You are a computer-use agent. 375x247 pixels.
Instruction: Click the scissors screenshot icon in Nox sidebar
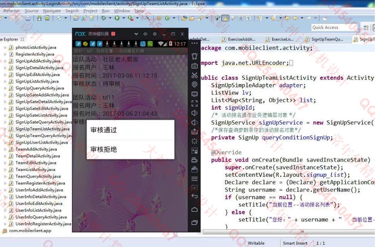pos(195,75)
